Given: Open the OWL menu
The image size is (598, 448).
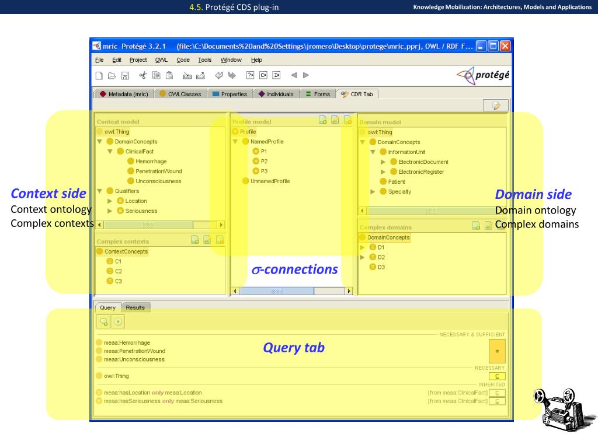Looking at the screenshot, I should pos(161,60).
